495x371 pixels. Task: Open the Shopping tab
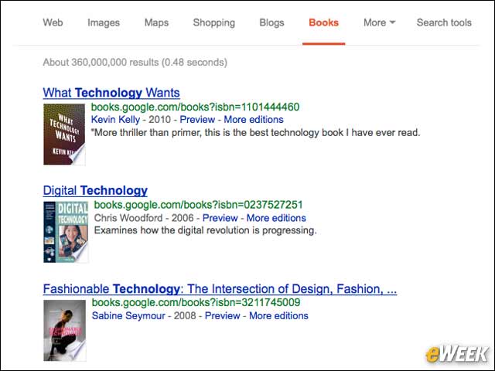(x=214, y=22)
